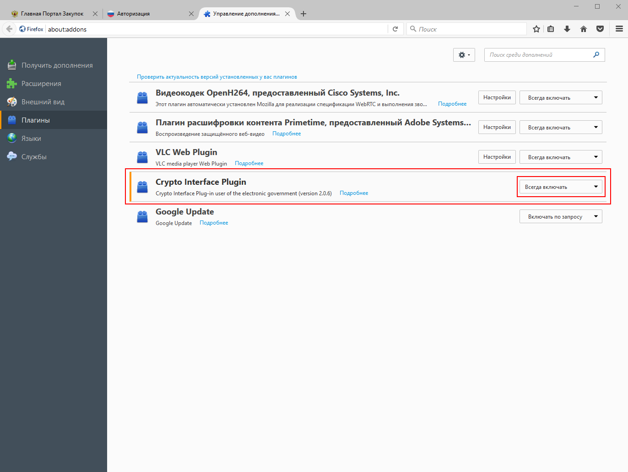Click the Pocket icon in toolbar
Viewport: 628px width, 472px height.
pyautogui.click(x=600, y=29)
